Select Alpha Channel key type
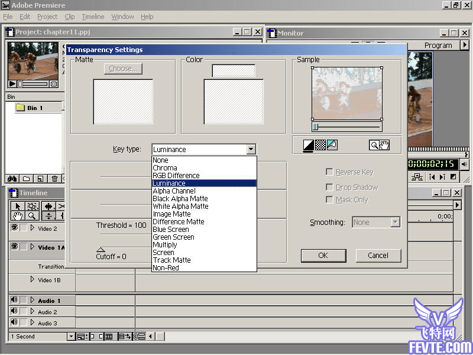Screen dimensions: 473x355 tap(204, 191)
